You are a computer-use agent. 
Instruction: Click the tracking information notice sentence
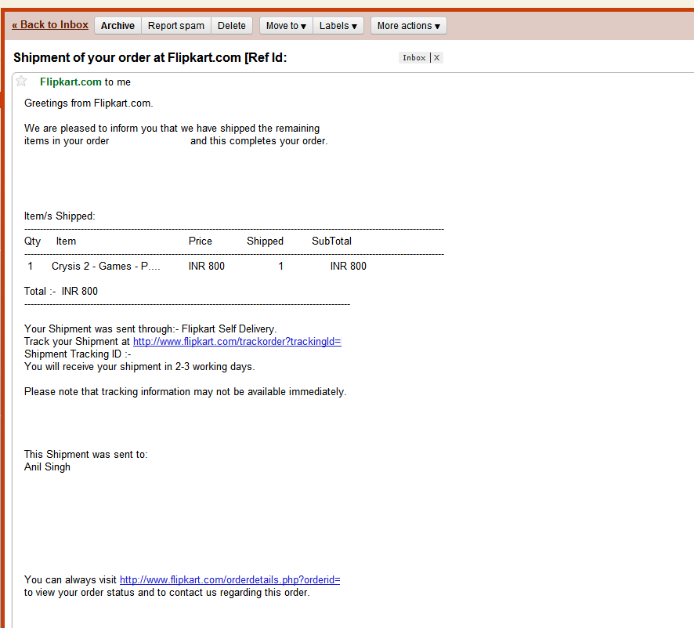[x=186, y=392]
